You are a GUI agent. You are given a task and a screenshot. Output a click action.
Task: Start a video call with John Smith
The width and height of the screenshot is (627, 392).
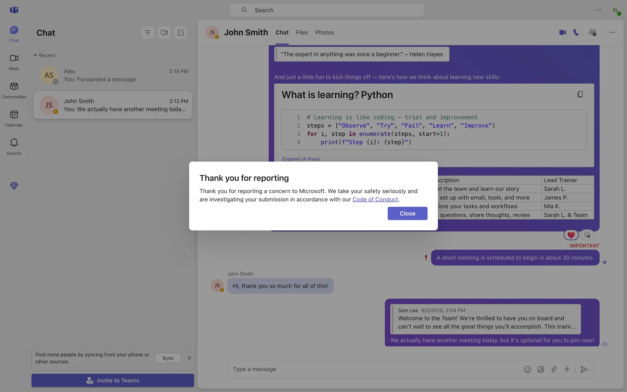click(x=562, y=32)
